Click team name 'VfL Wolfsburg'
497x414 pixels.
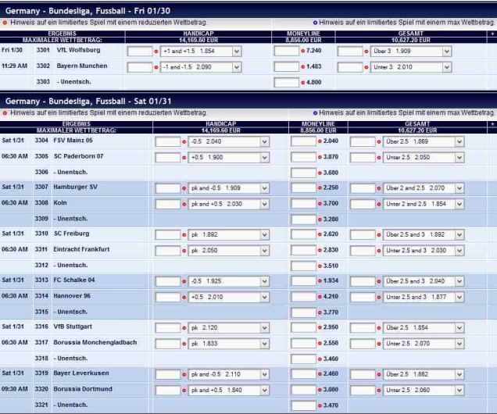pos(78,50)
